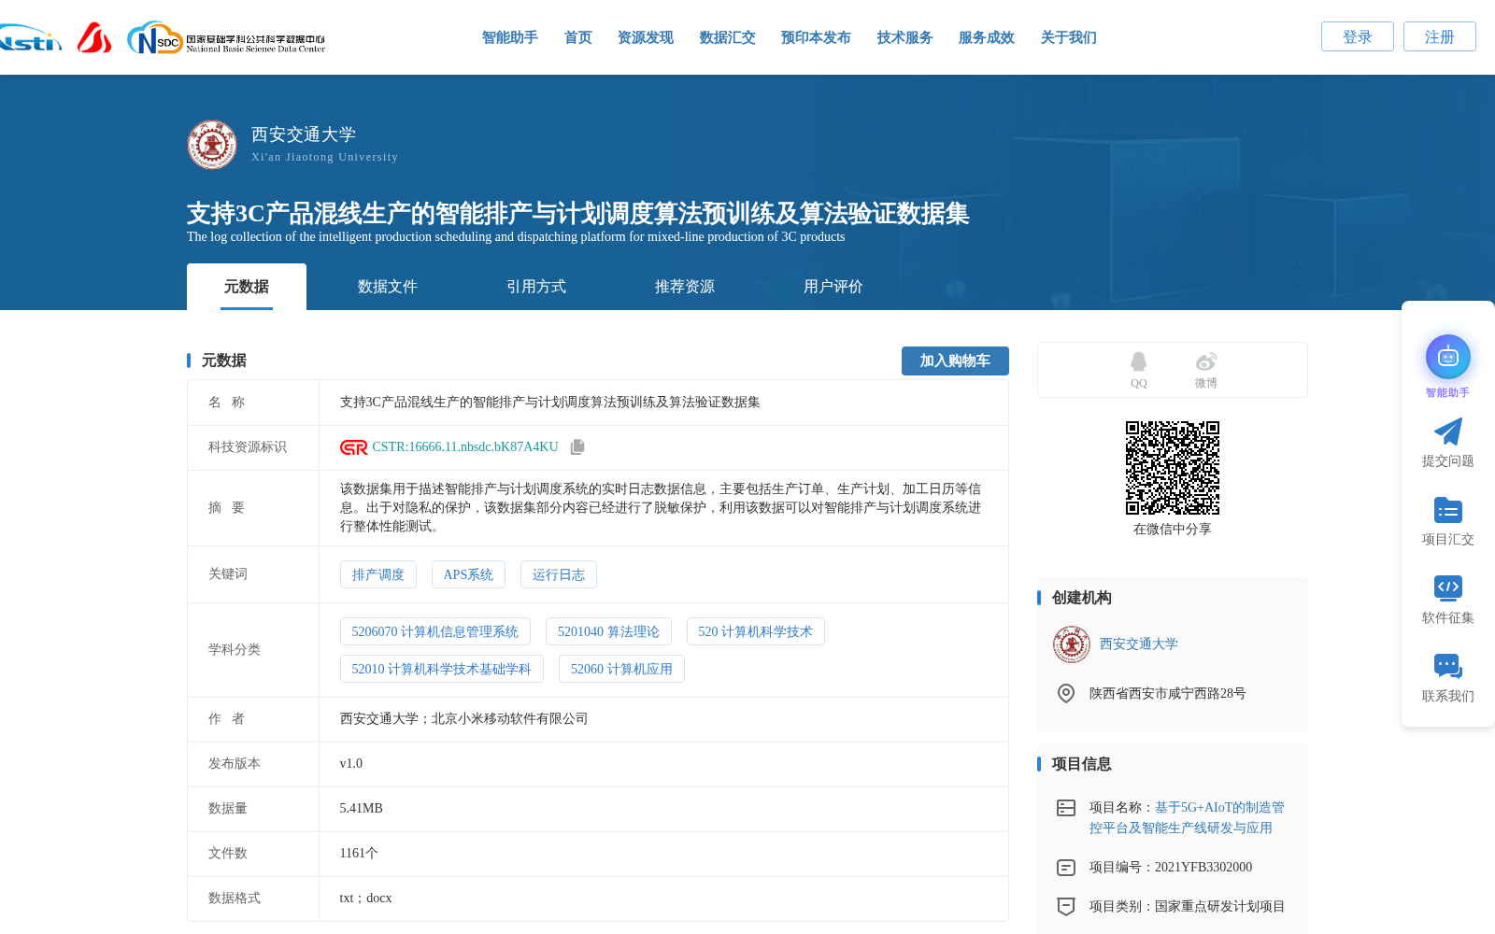Click the WeChat share QR code
This screenshot has width=1495, height=934.
click(1173, 468)
